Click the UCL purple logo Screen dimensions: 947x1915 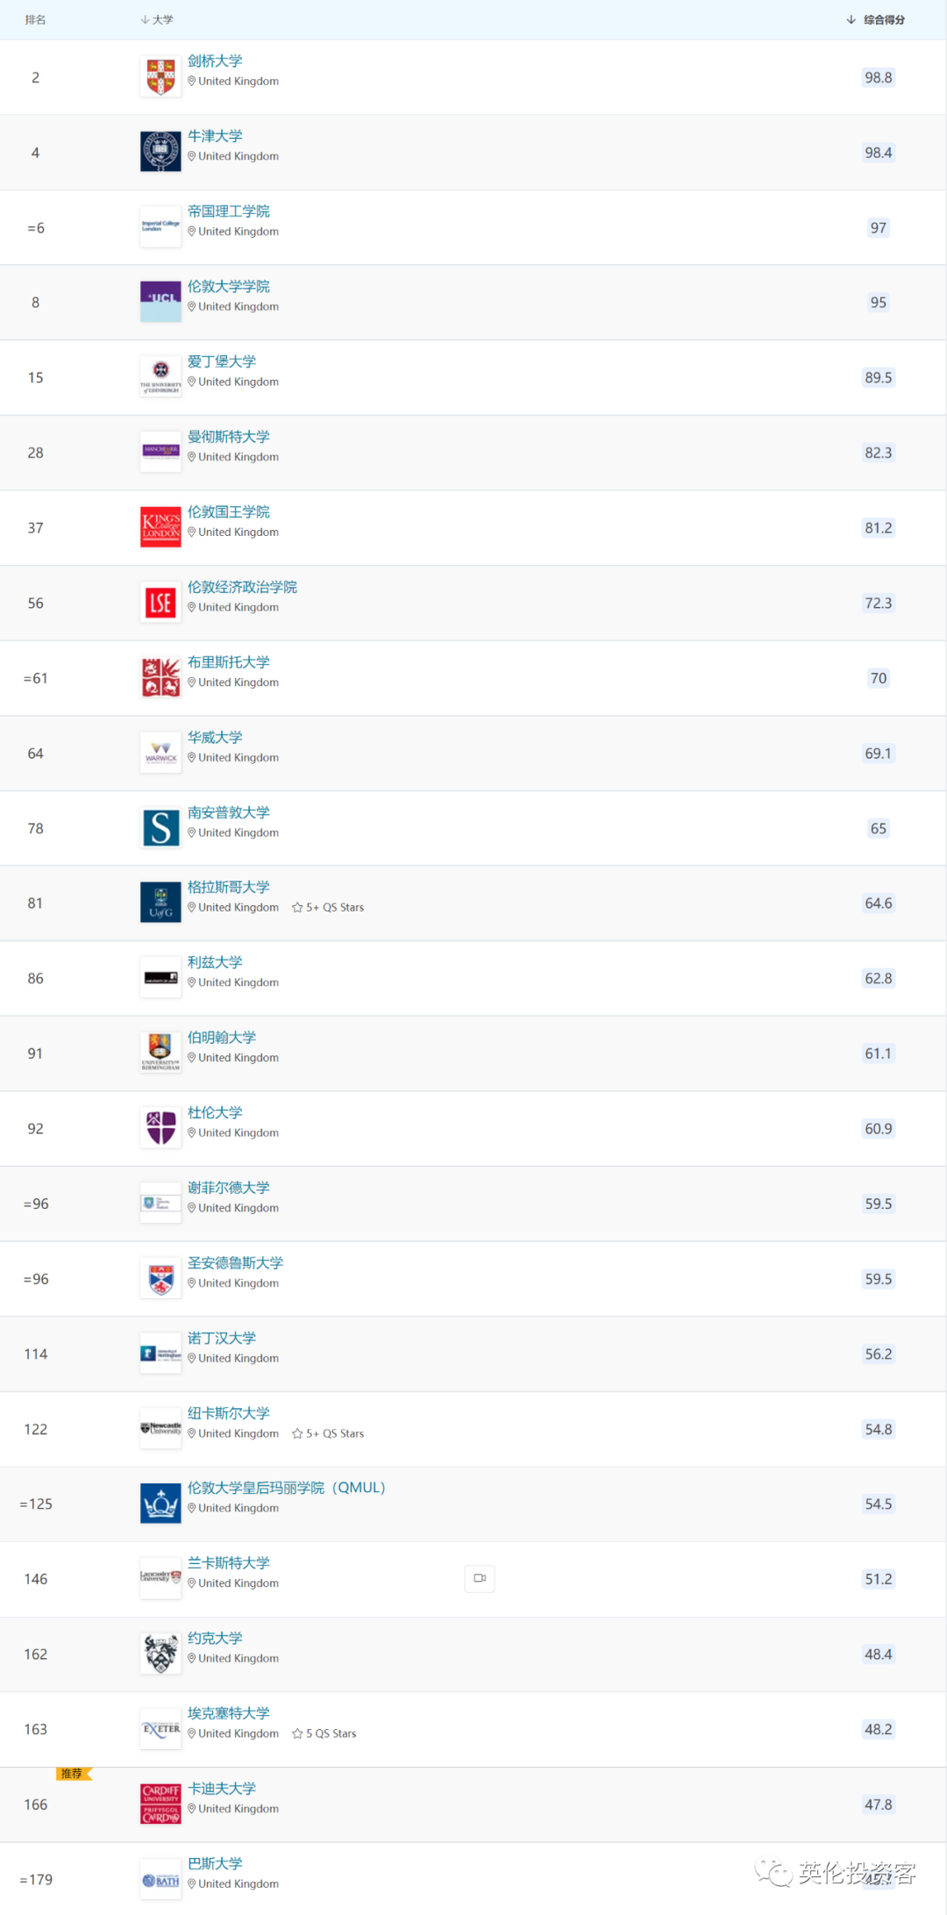(160, 302)
